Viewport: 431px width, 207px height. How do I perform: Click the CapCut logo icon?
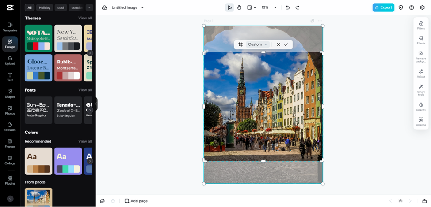coord(10,7)
